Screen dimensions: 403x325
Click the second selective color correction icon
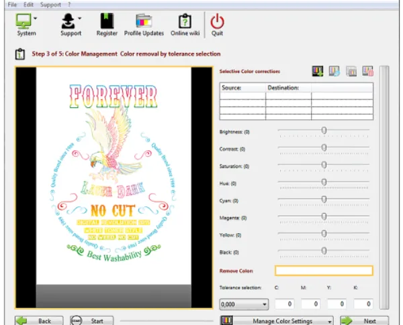[x=334, y=71]
